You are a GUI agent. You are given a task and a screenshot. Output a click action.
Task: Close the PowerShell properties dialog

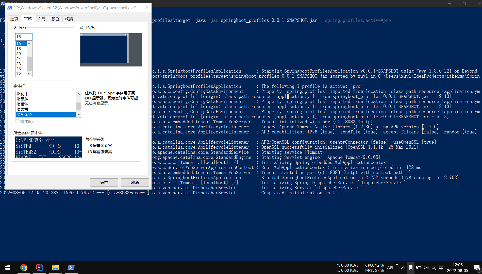click(146, 8)
